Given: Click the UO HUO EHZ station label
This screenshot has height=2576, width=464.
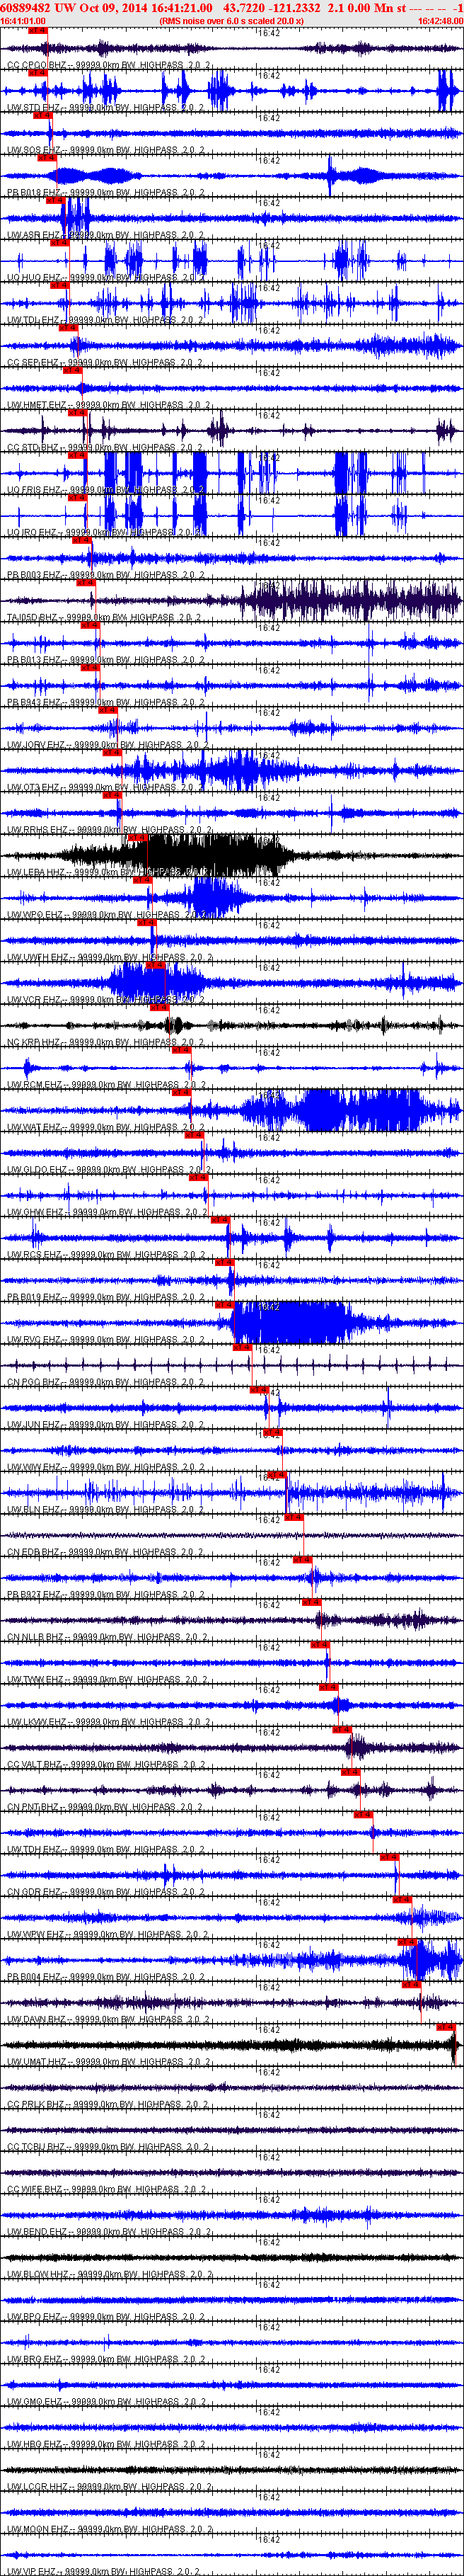Looking at the screenshot, I should [106, 278].
